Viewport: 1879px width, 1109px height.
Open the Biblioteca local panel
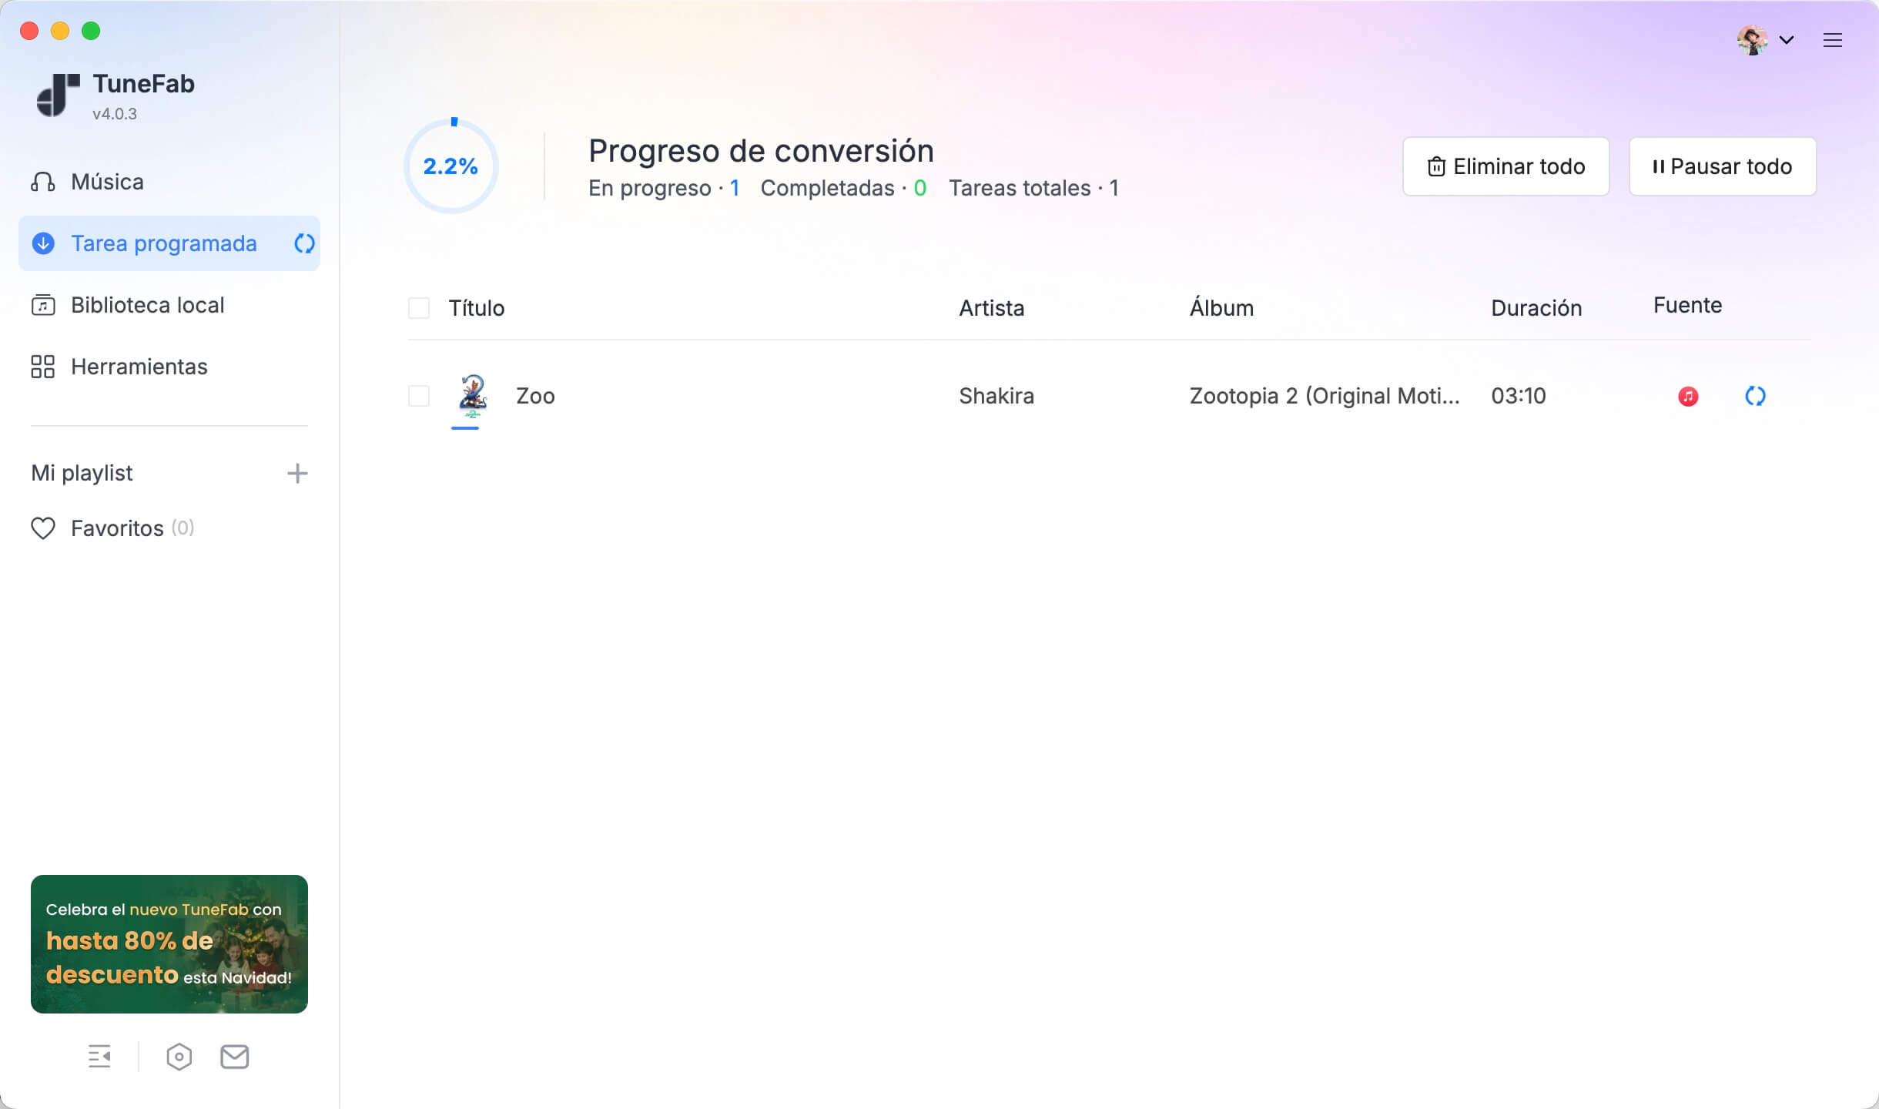pos(146,305)
